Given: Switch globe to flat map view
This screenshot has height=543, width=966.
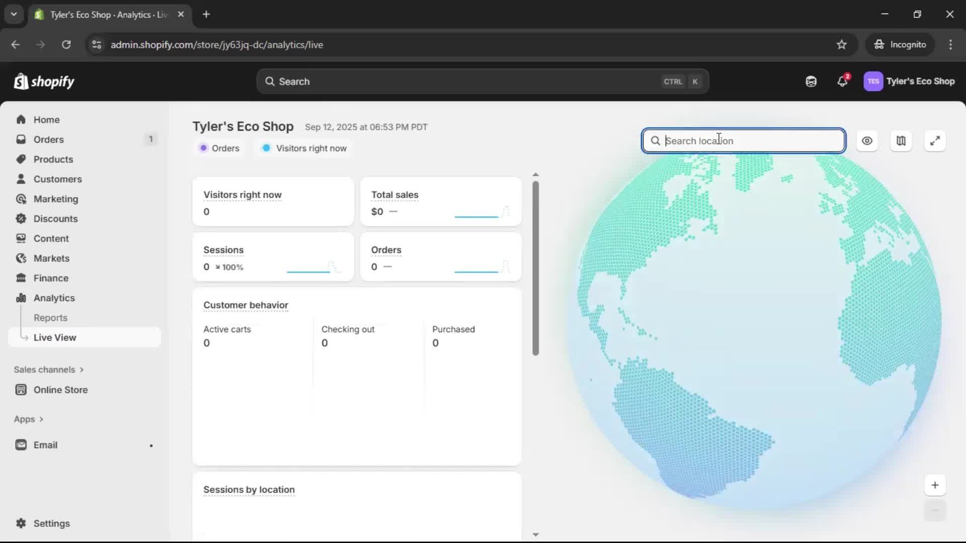Looking at the screenshot, I should tap(901, 141).
